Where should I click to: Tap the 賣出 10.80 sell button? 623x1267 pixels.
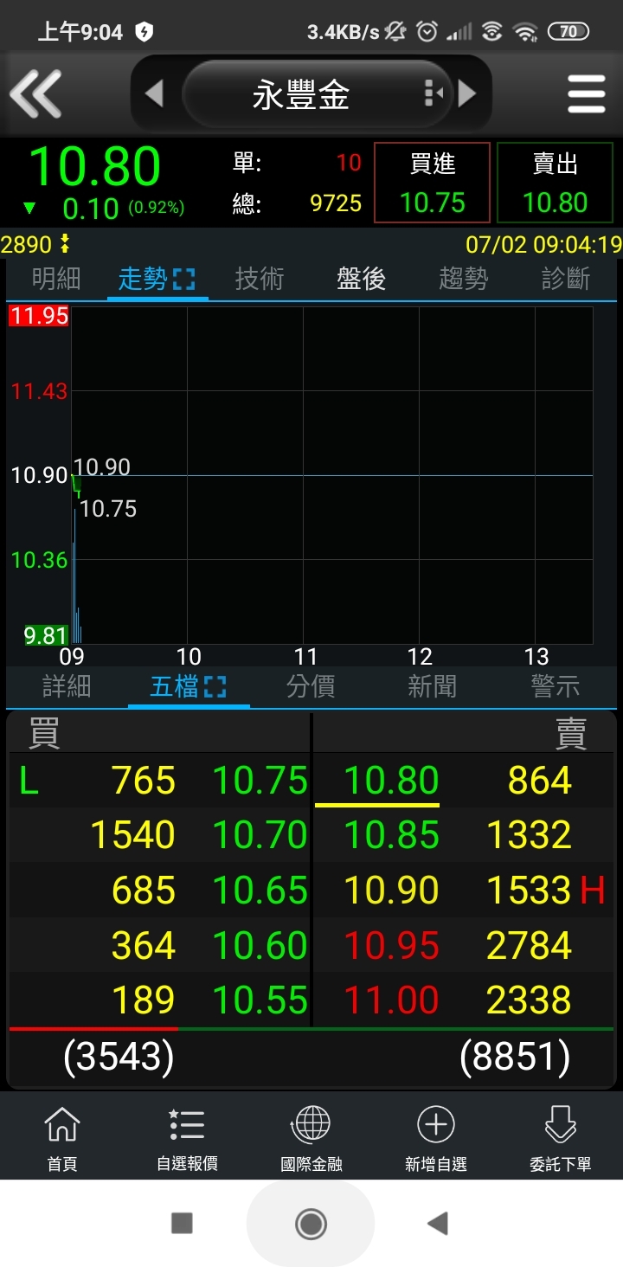(555, 183)
